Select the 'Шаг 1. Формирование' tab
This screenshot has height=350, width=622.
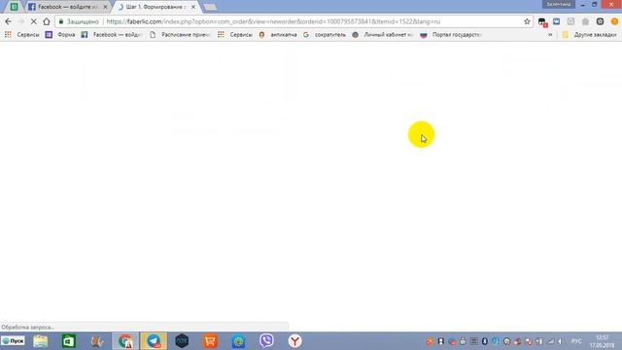coord(155,7)
